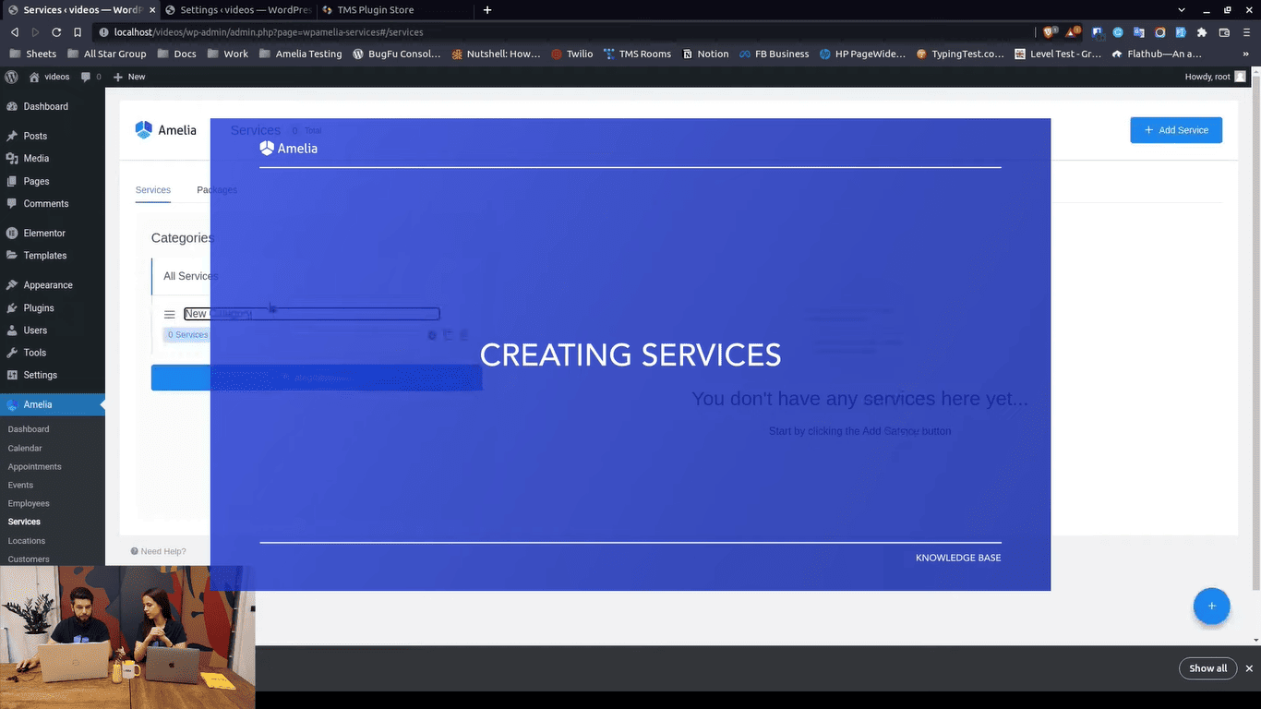Expand the bookmarks overflow double arrow

pos(1247,54)
